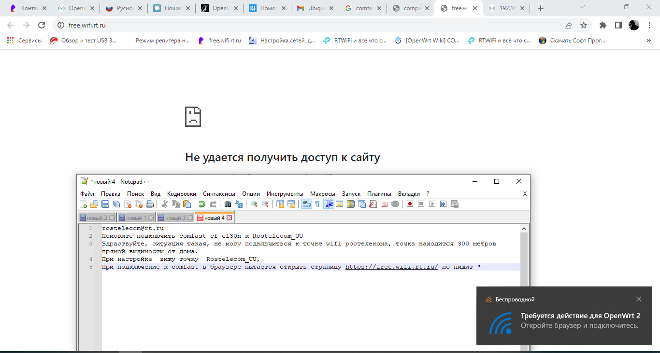The height and width of the screenshot is (353, 660).
Task: Open the Правка menu
Action: (x=111, y=193)
